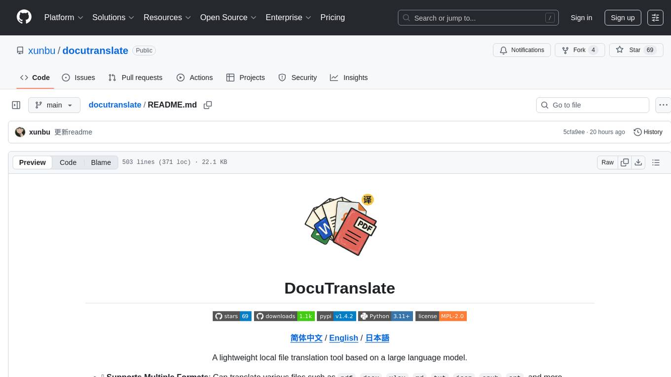Open the downloads 1.1k badge
This screenshot has height=377, width=671.
pos(284,316)
